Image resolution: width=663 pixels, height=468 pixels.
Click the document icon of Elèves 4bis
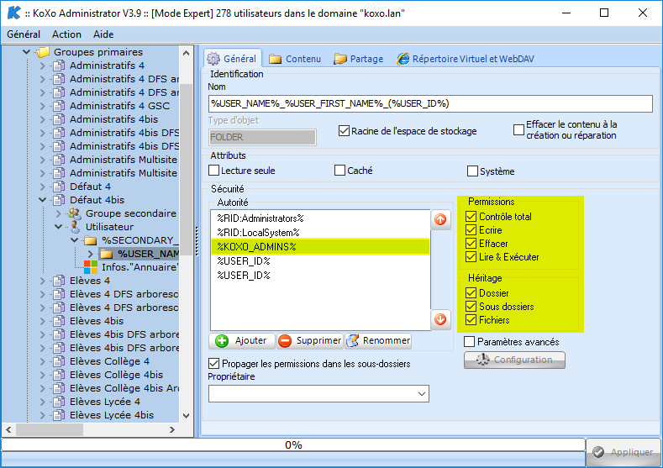coord(59,321)
